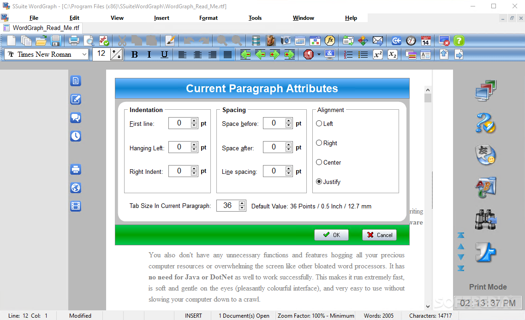Increase Tab Size In Current Paragraph

pos(242,203)
